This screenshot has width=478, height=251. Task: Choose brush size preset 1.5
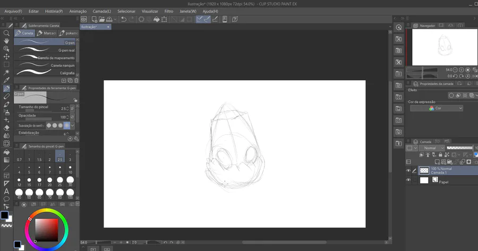coord(39,157)
